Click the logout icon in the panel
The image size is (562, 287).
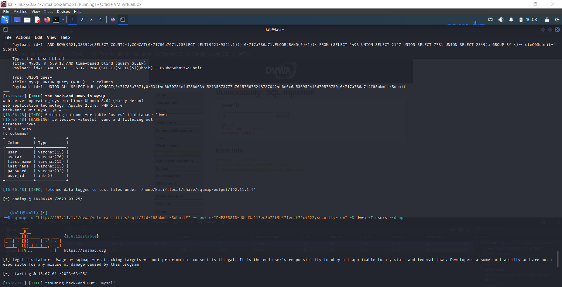coord(558,20)
